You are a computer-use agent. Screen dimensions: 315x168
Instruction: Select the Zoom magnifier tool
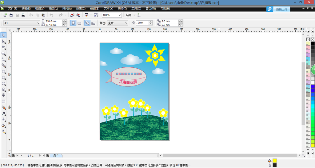[x=3, y=54]
